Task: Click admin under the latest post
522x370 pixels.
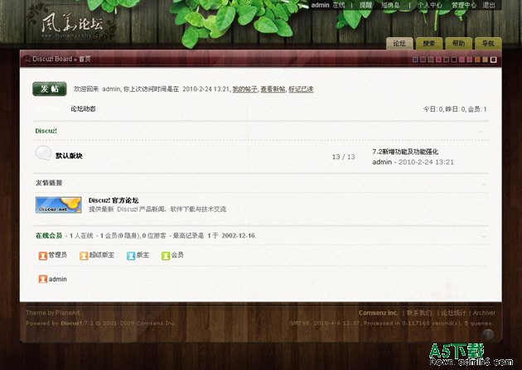Action: point(382,162)
